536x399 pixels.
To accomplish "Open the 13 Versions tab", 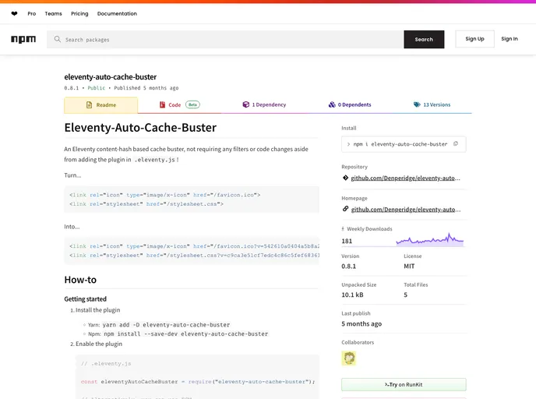I will click(x=432, y=104).
